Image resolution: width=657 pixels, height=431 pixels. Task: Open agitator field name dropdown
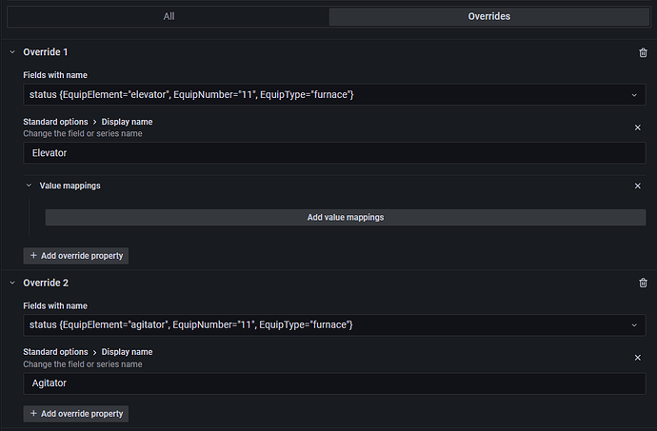click(634, 325)
